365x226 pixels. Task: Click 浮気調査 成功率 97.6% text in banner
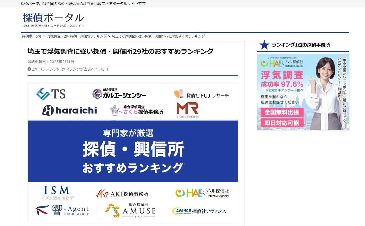[282, 79]
